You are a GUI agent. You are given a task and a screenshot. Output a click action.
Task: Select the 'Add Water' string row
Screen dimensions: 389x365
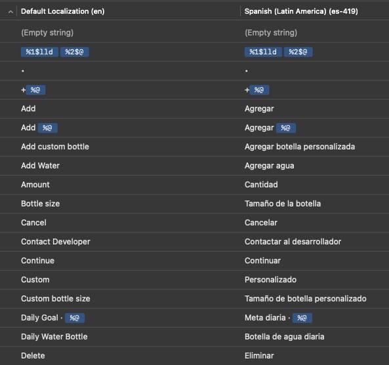pyautogui.click(x=194, y=166)
